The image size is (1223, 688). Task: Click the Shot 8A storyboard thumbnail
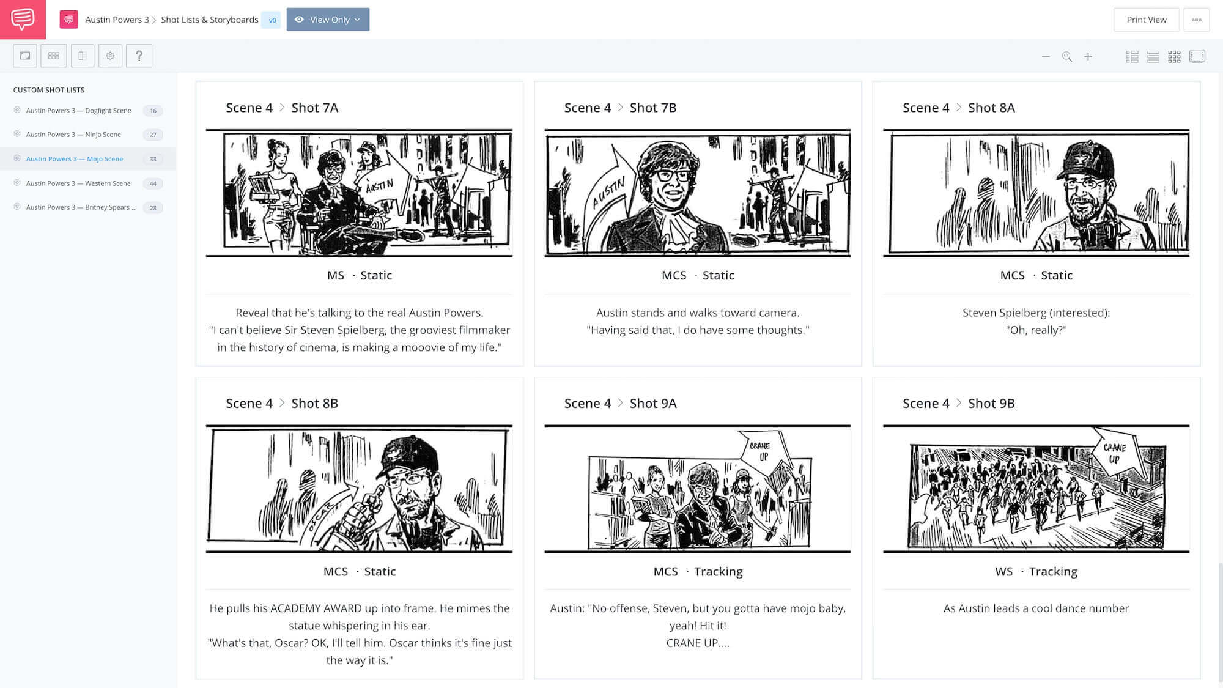(x=1036, y=193)
